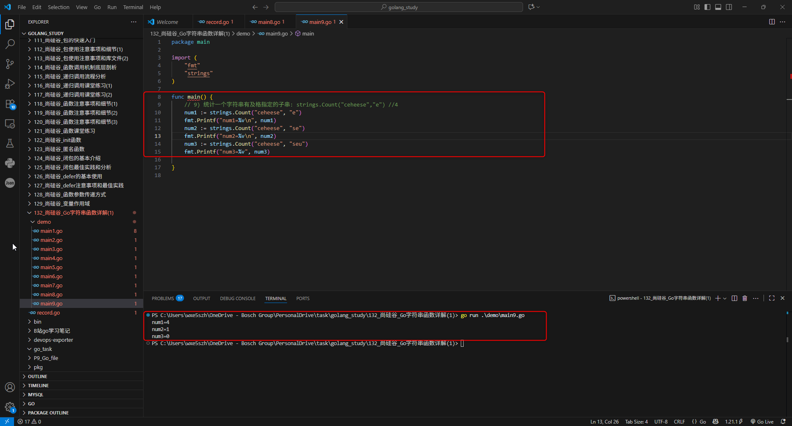Image resolution: width=792 pixels, height=426 pixels.
Task: Click the golang_study command center search box
Action: tap(399, 7)
